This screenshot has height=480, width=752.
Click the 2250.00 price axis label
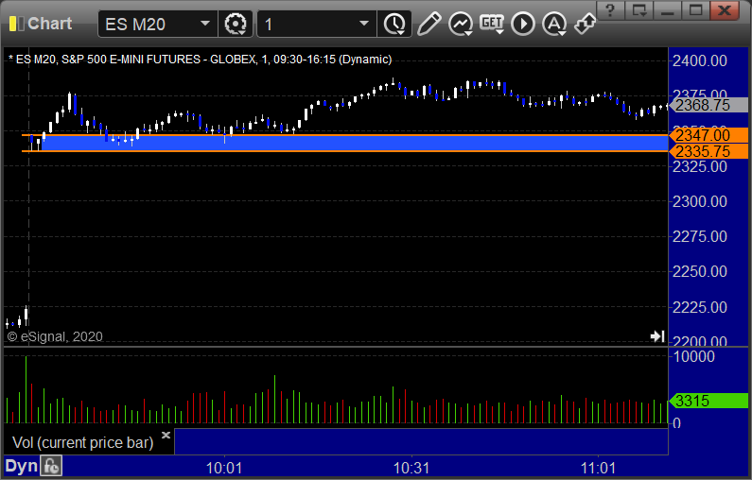click(x=700, y=271)
